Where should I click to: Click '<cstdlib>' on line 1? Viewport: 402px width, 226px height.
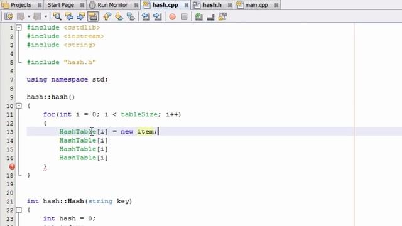[82, 28]
